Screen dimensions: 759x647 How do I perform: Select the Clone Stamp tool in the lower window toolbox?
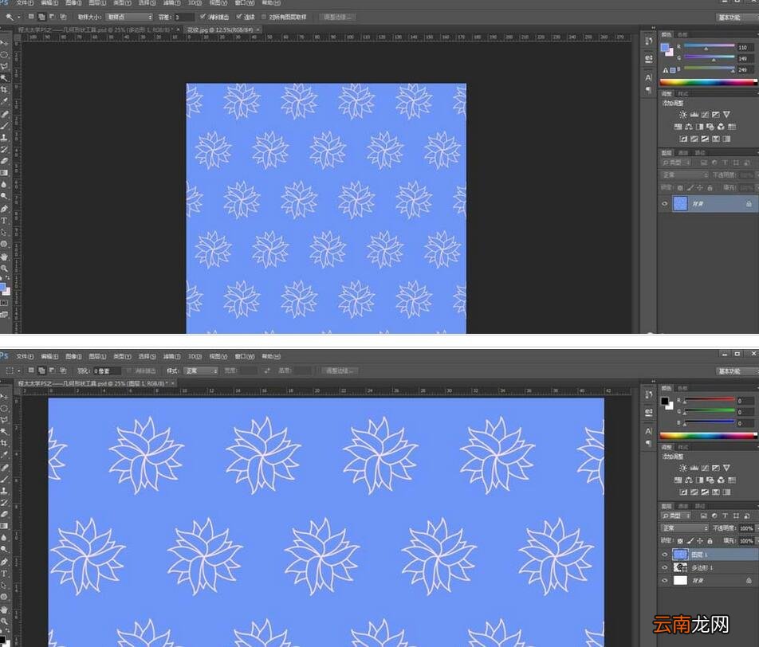click(x=4, y=490)
